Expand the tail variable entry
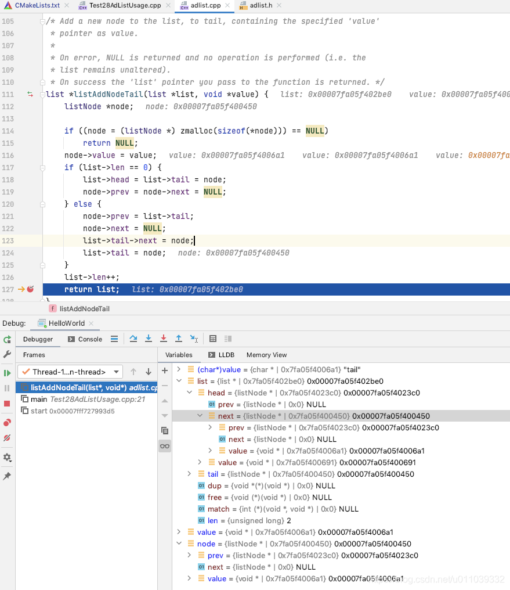The height and width of the screenshot is (590, 510). (x=189, y=474)
